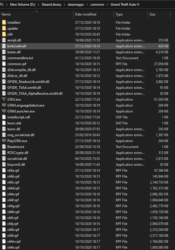Go to SteamLibrary breadcrumb
The image size is (175, 250).
tap(51, 5)
